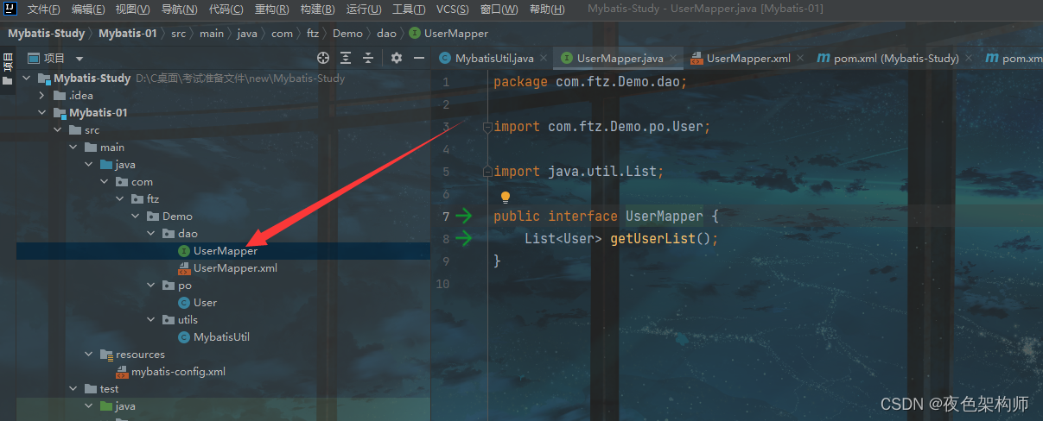Screen dimensions: 1043x421
Task: Open the 构建(B) menu
Action: pyautogui.click(x=318, y=9)
